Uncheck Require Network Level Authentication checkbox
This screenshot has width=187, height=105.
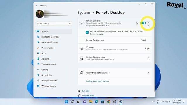87,32
